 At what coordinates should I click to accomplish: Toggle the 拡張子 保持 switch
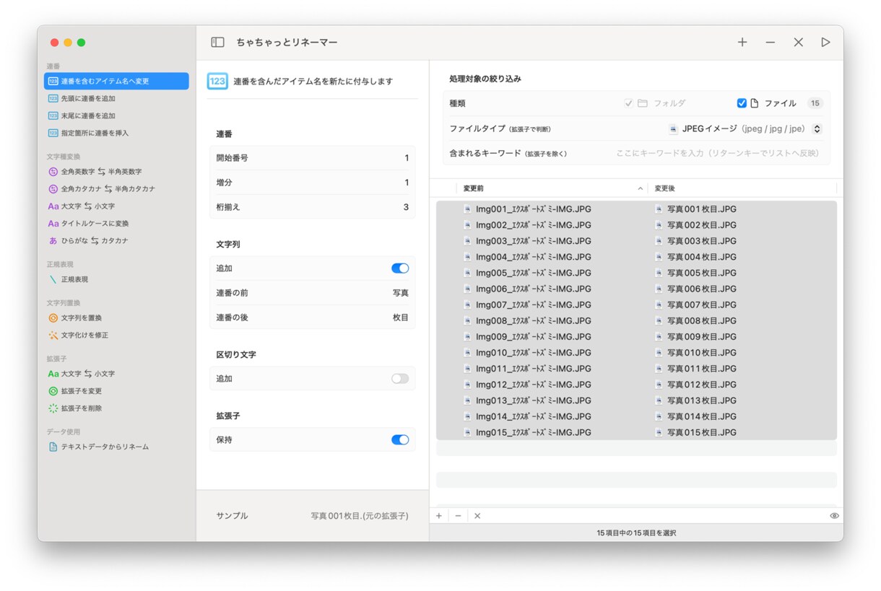pyautogui.click(x=400, y=440)
